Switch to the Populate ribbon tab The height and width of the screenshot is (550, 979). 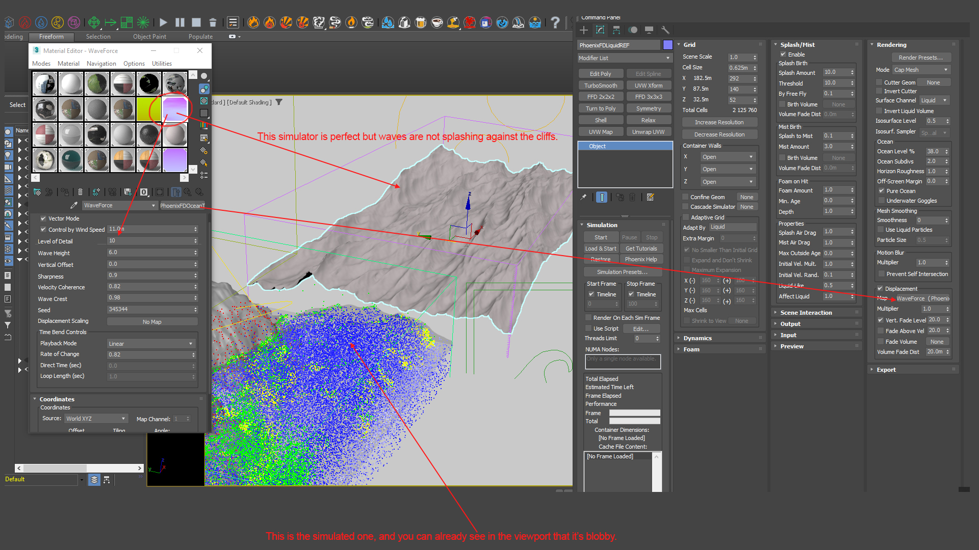200,37
